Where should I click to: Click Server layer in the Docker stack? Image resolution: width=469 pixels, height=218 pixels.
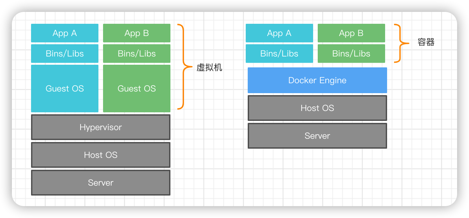coord(317,136)
